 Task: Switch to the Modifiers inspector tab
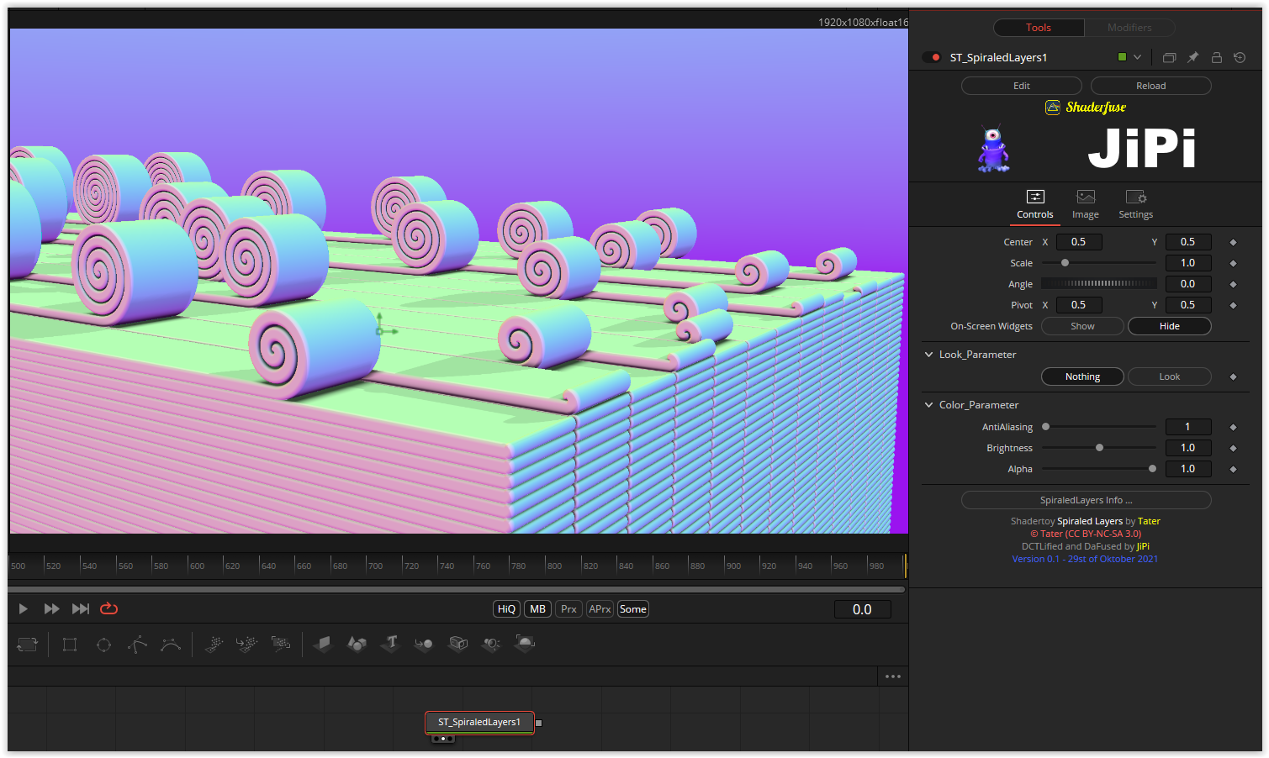[x=1129, y=28]
